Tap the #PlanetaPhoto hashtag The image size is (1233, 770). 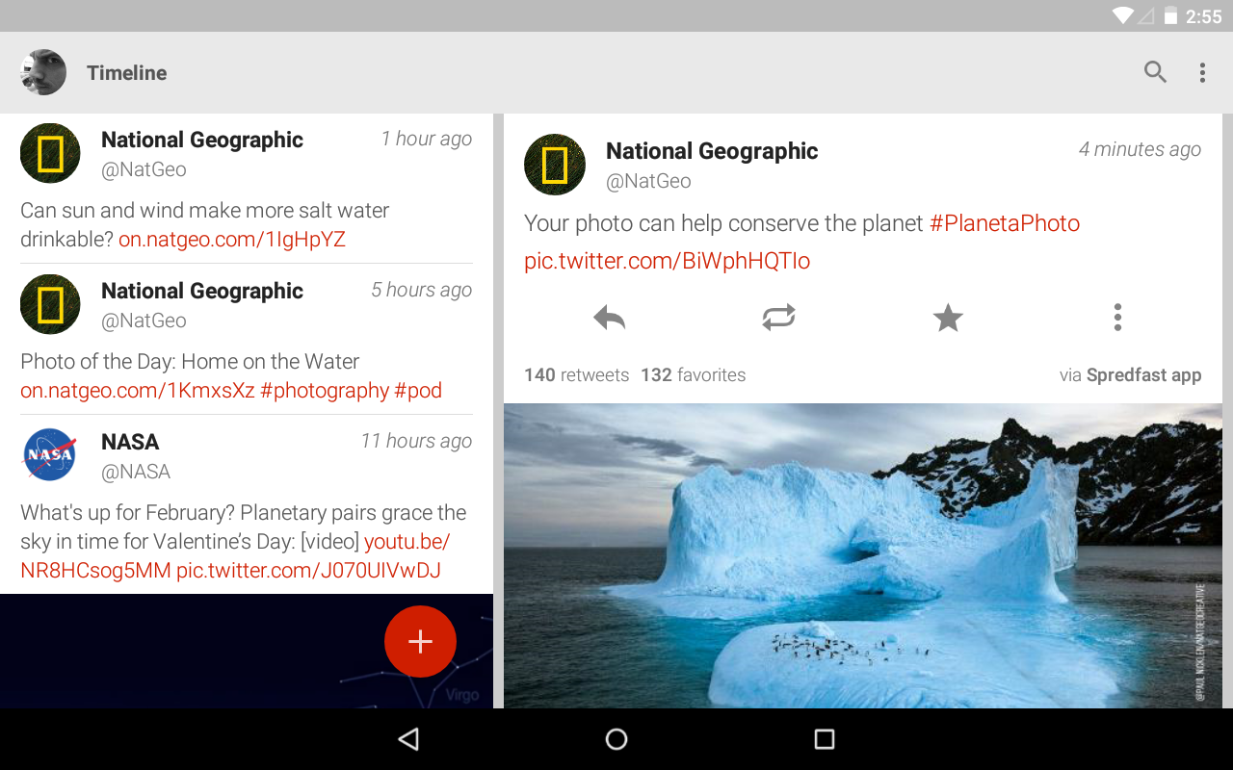tap(1005, 223)
